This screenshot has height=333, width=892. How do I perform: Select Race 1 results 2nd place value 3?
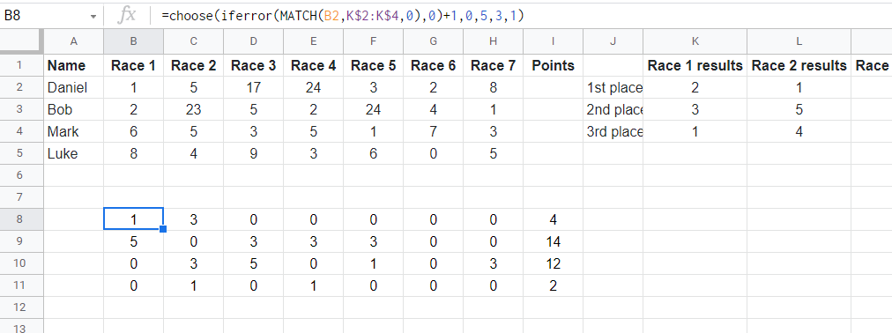(695, 109)
